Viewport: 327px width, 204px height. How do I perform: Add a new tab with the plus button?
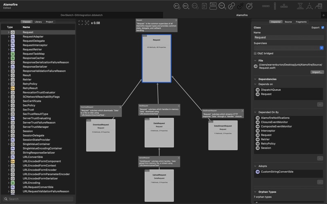tap(323, 15)
